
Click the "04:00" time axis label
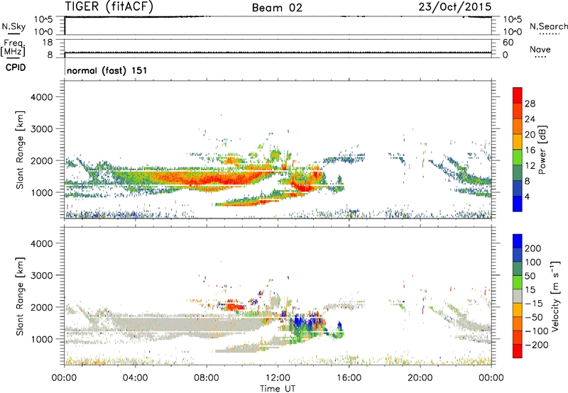(135, 378)
